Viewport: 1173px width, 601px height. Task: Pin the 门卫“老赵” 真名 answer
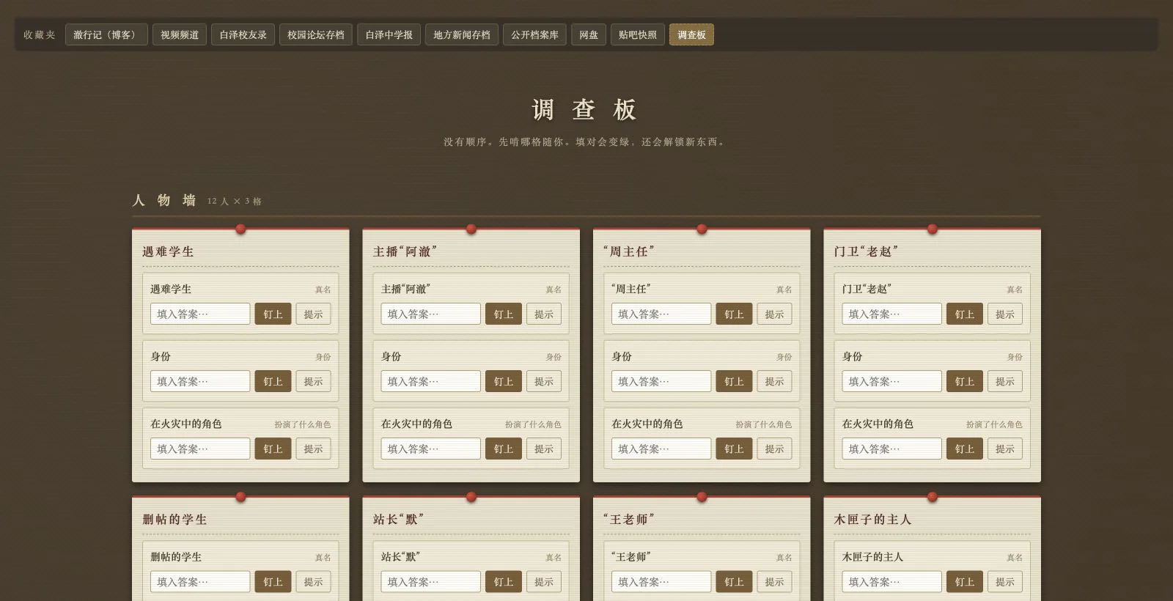pyautogui.click(x=964, y=314)
